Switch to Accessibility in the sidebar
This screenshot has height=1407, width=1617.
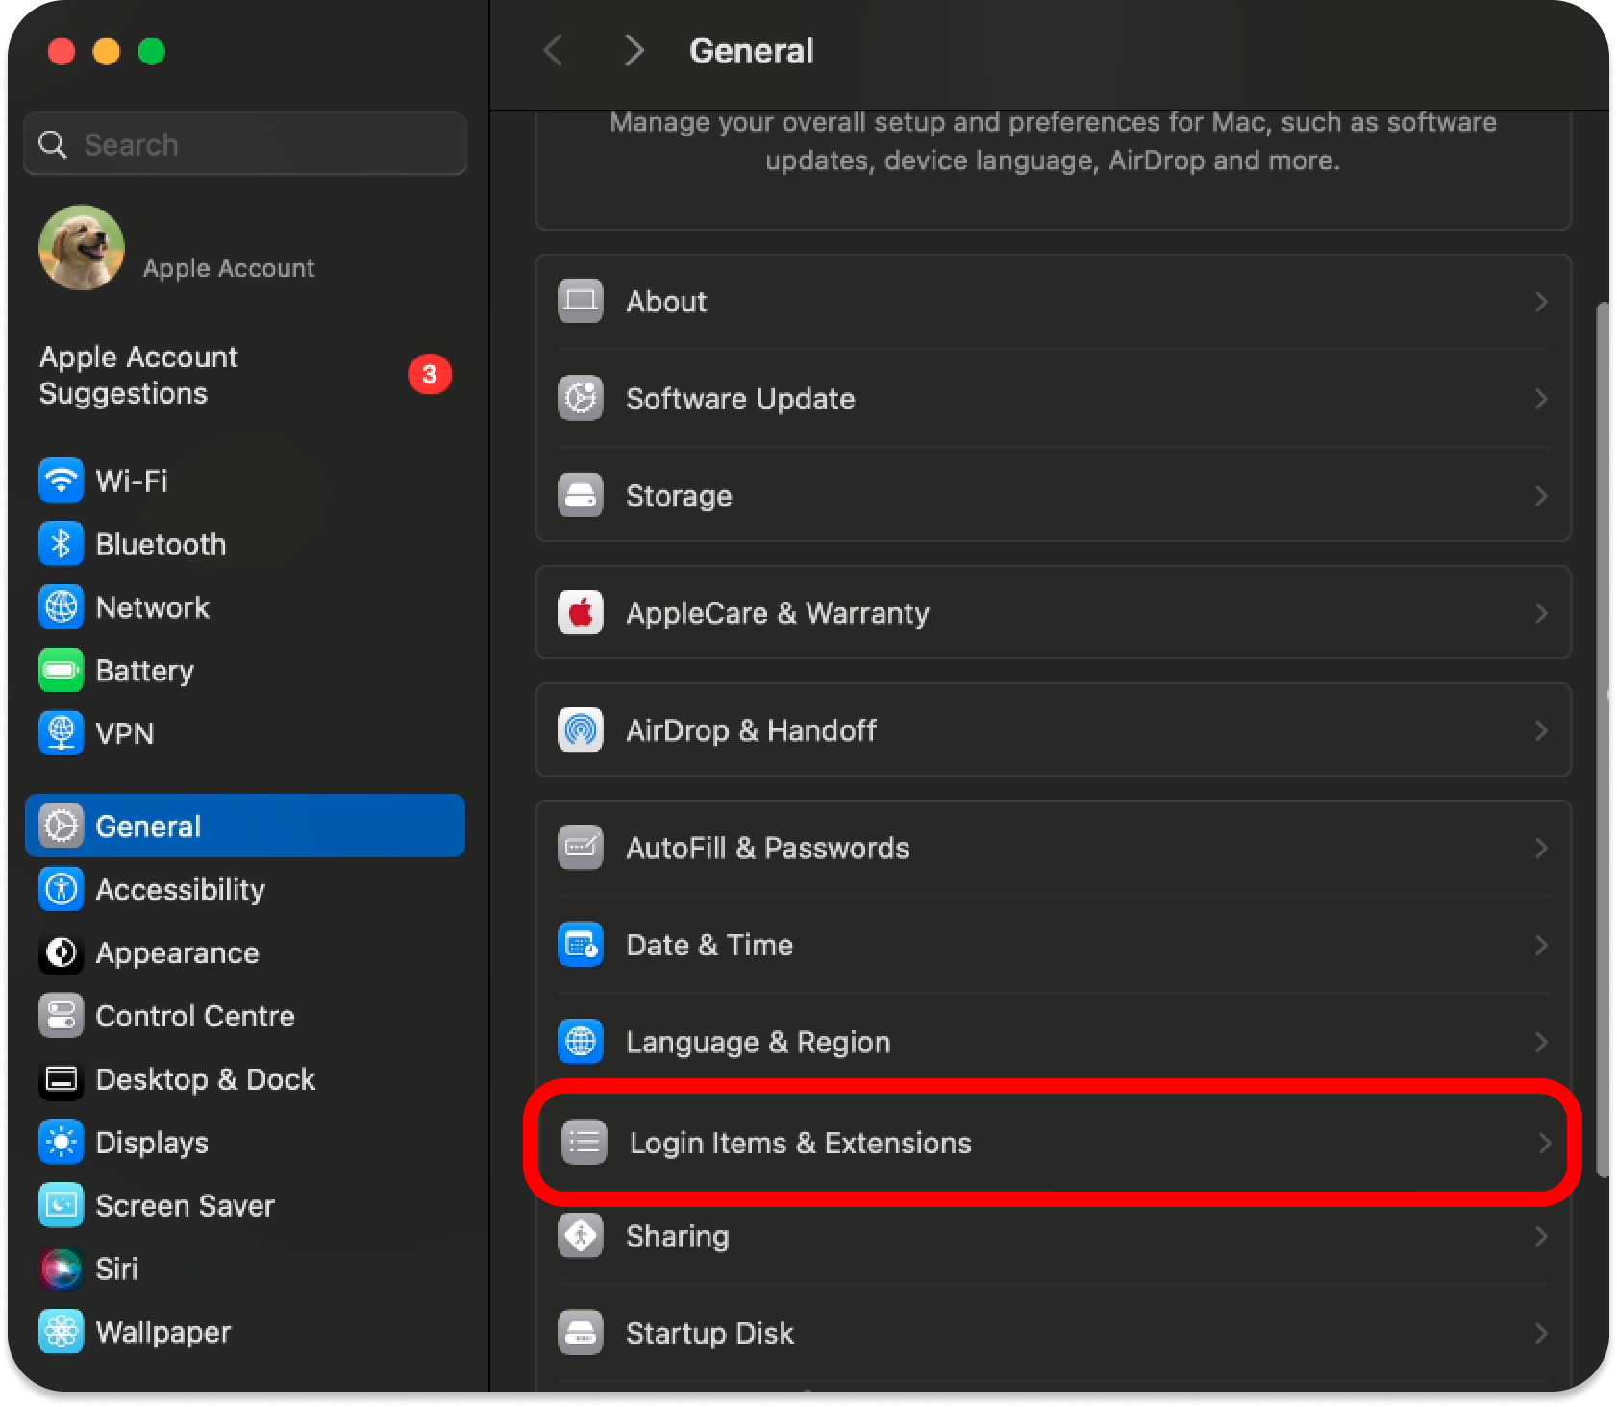coord(180,890)
